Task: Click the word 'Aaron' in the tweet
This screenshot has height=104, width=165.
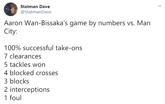Action: tap(13, 23)
